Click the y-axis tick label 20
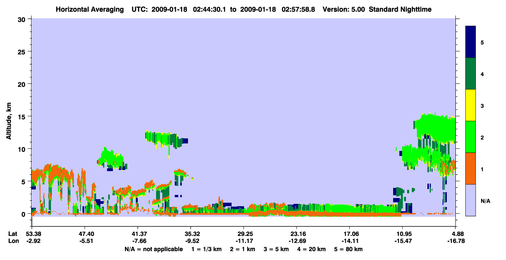This screenshot has height=260, width=506. (x=23, y=84)
